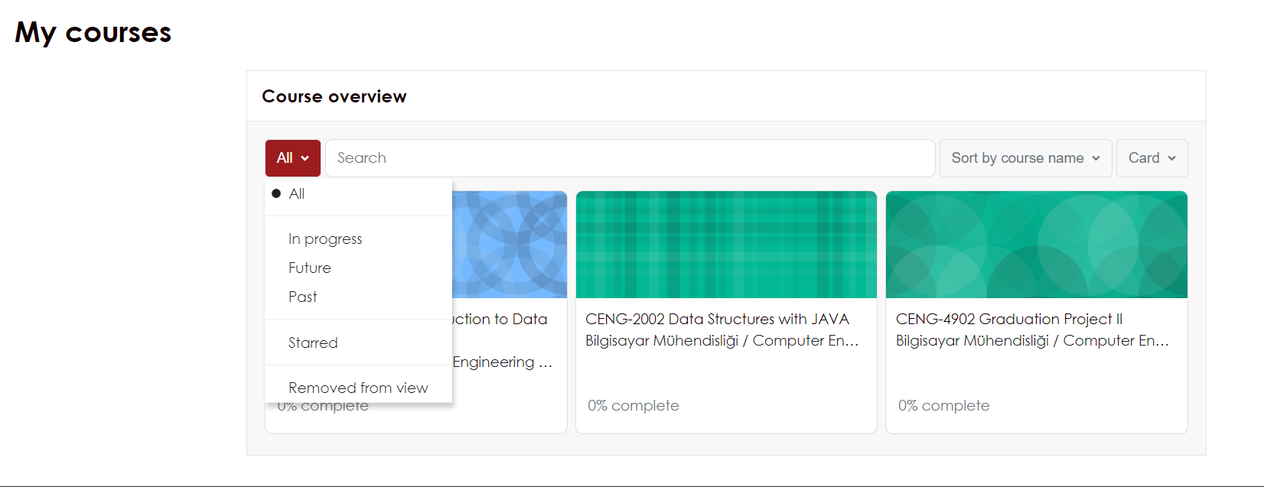Open CENG-2002 Data Structures with JAVA course
Viewport: 1264px width, 487px height.
717,320
